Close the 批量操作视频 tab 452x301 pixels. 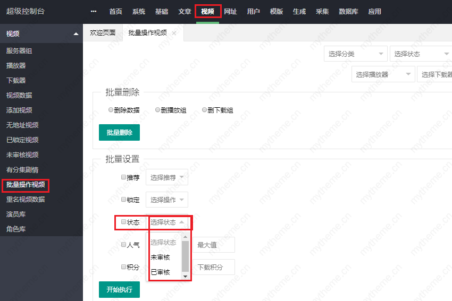(174, 33)
